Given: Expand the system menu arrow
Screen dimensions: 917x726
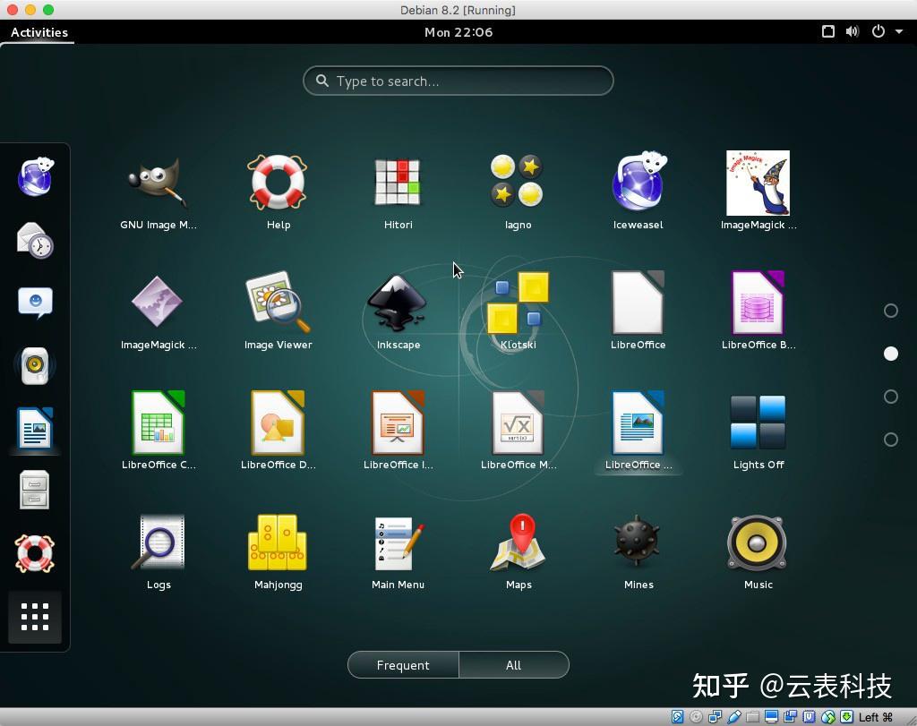Looking at the screenshot, I should pyautogui.click(x=899, y=32).
